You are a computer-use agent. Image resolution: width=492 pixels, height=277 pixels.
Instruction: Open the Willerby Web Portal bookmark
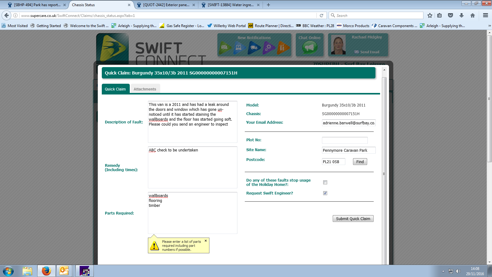227,26
